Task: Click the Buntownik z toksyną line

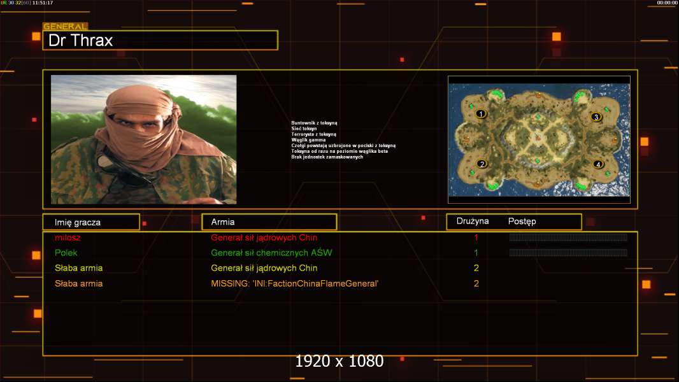Action: [314, 123]
